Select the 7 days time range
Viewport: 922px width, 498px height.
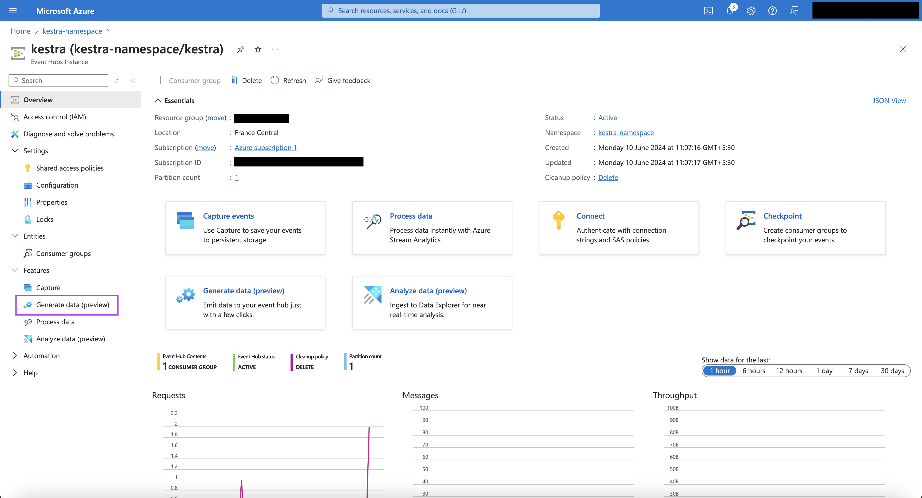858,370
